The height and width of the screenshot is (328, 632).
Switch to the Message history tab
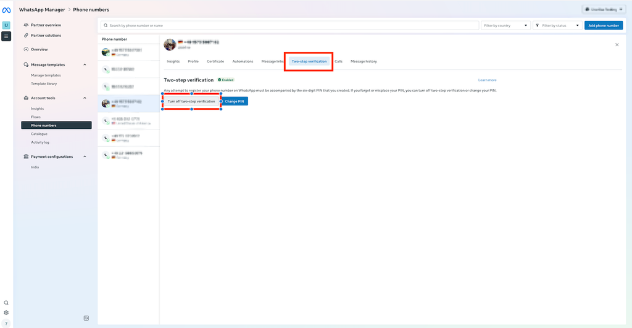(364, 62)
